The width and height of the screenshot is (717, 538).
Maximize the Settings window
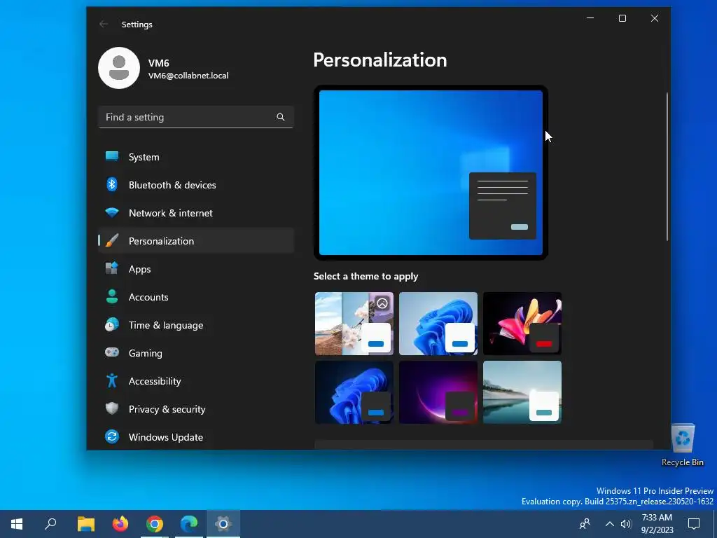point(622,18)
